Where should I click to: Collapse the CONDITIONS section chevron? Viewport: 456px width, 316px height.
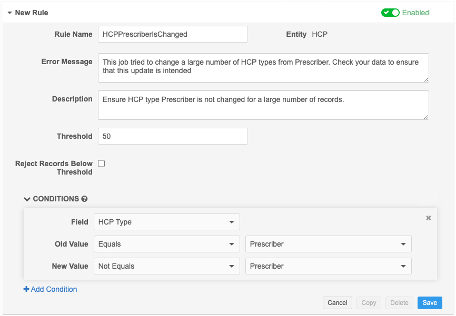(x=27, y=199)
